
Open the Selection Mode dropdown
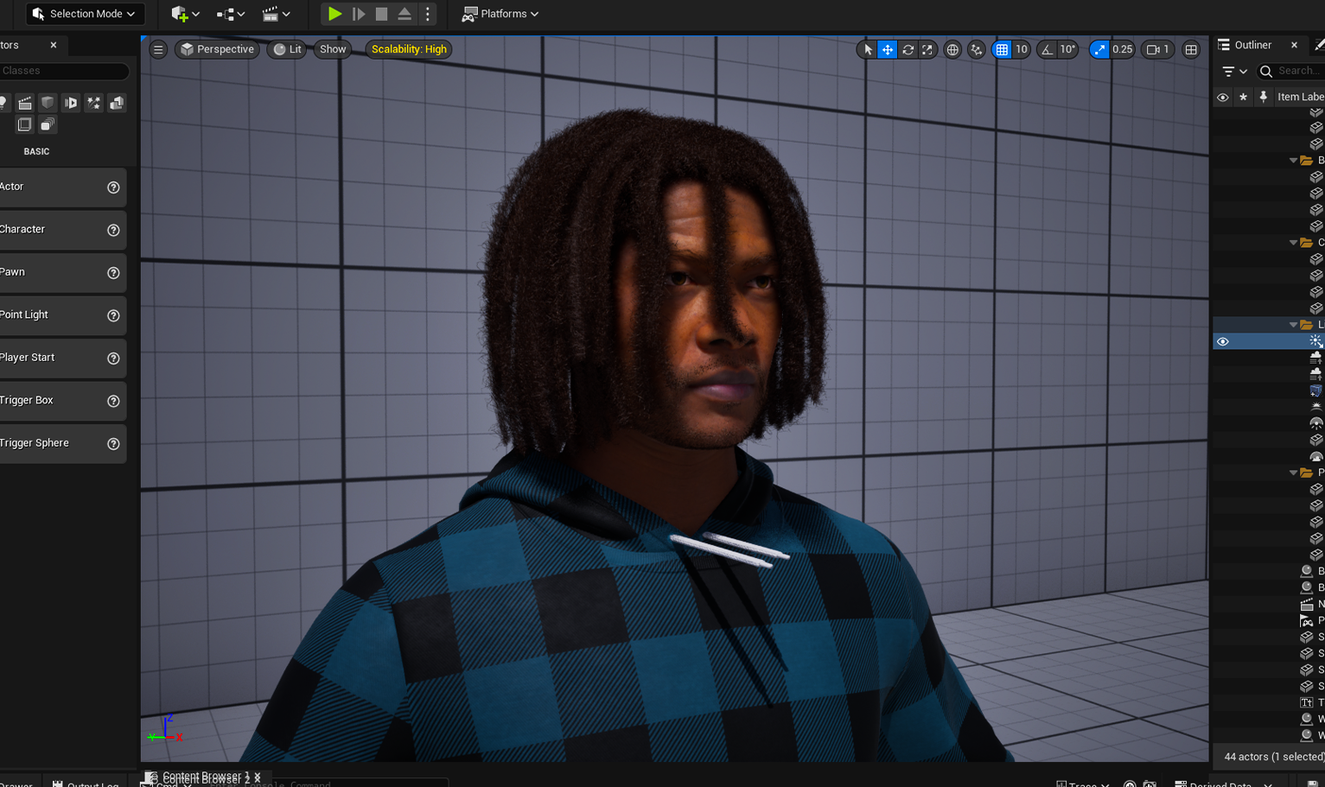click(84, 14)
